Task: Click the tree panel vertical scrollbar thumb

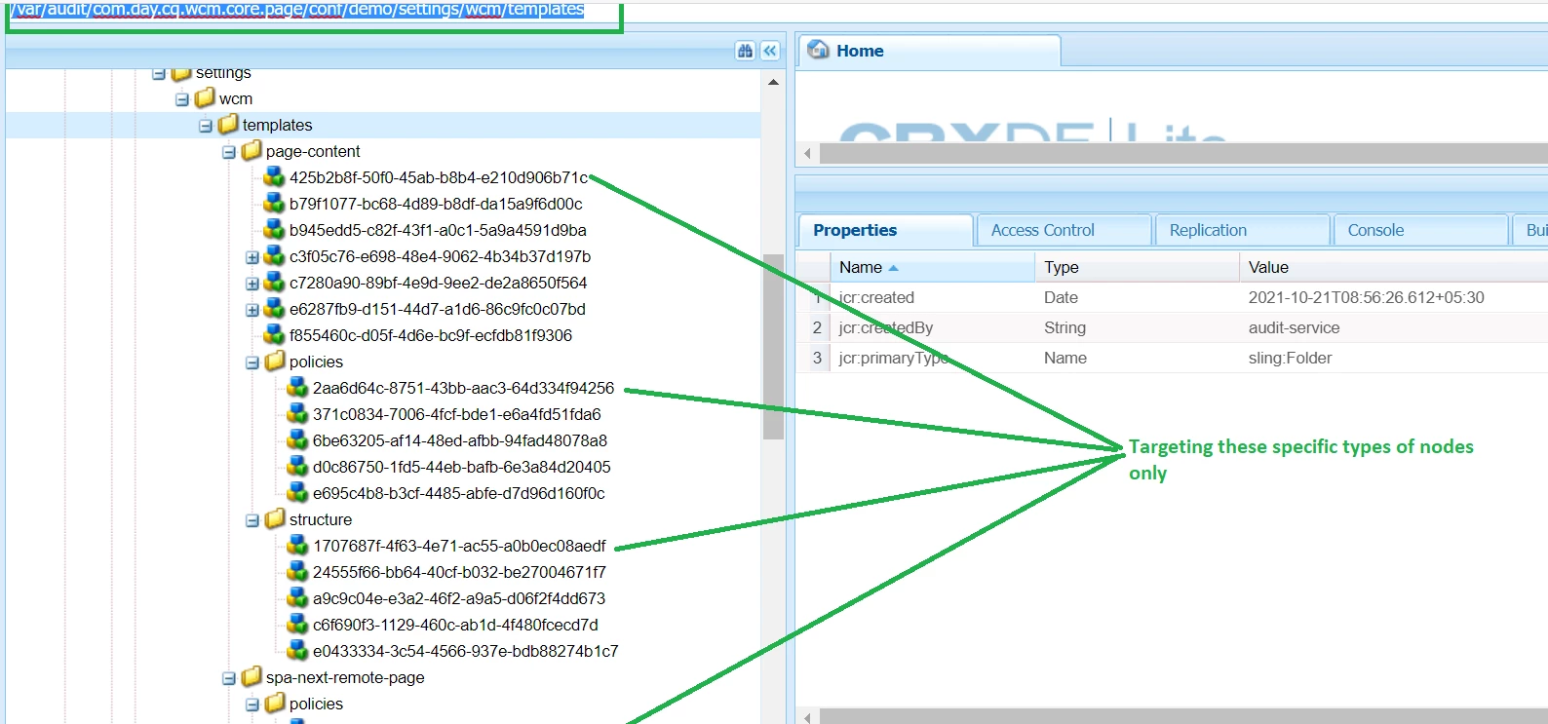Action: pos(773,346)
